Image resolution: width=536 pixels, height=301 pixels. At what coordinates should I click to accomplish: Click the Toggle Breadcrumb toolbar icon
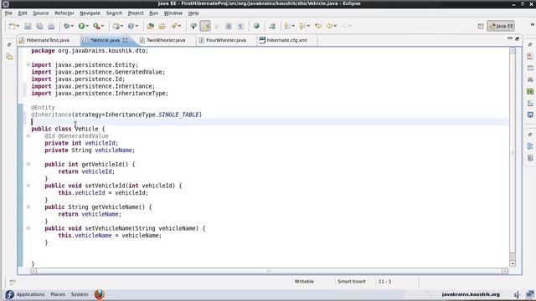coord(193,26)
